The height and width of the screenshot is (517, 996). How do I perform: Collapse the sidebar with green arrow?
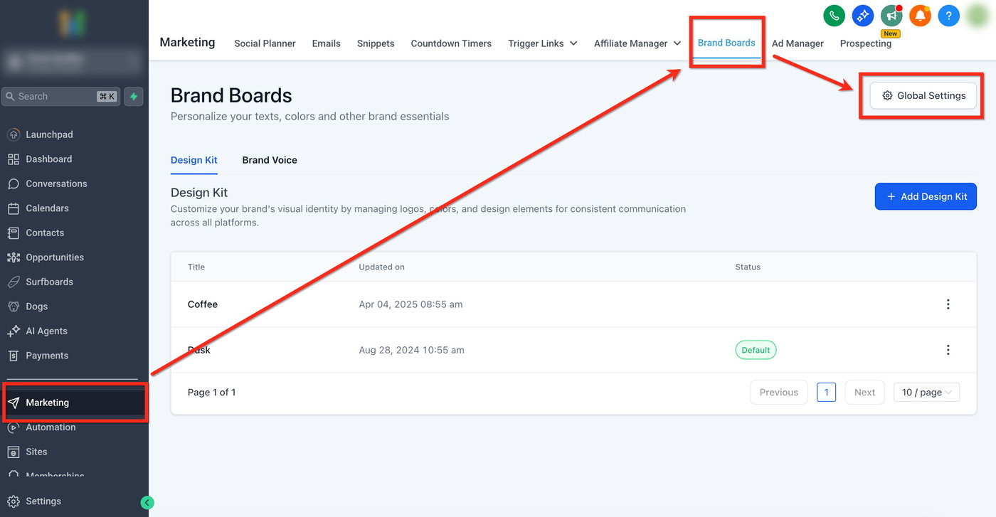coord(147,503)
